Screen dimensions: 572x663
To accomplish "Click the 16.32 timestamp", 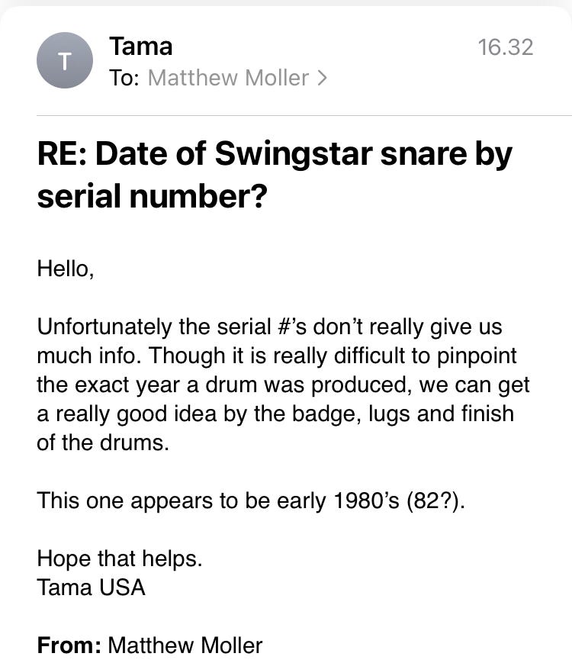I will pyautogui.click(x=506, y=47).
